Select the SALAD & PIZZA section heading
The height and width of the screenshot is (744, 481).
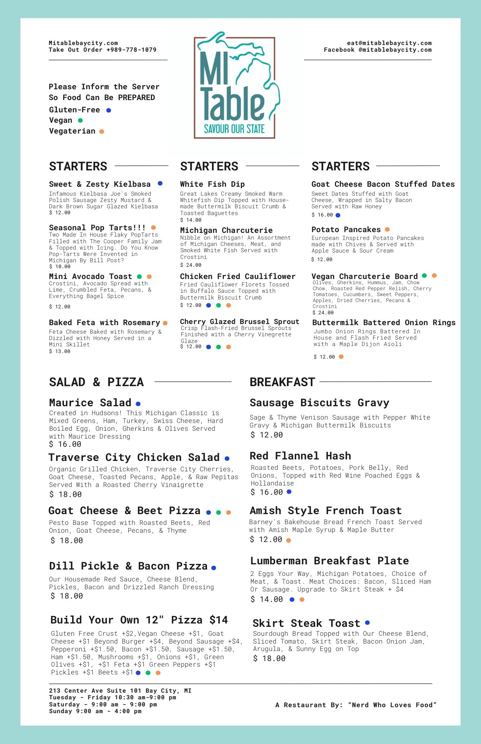[x=96, y=382]
